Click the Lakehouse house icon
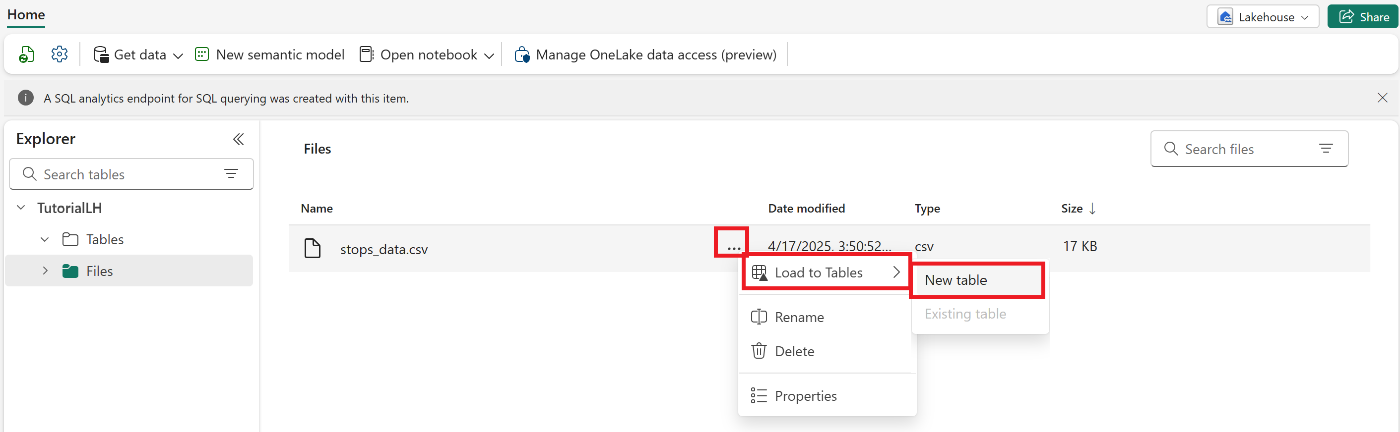The height and width of the screenshot is (432, 1400). 1225,17
